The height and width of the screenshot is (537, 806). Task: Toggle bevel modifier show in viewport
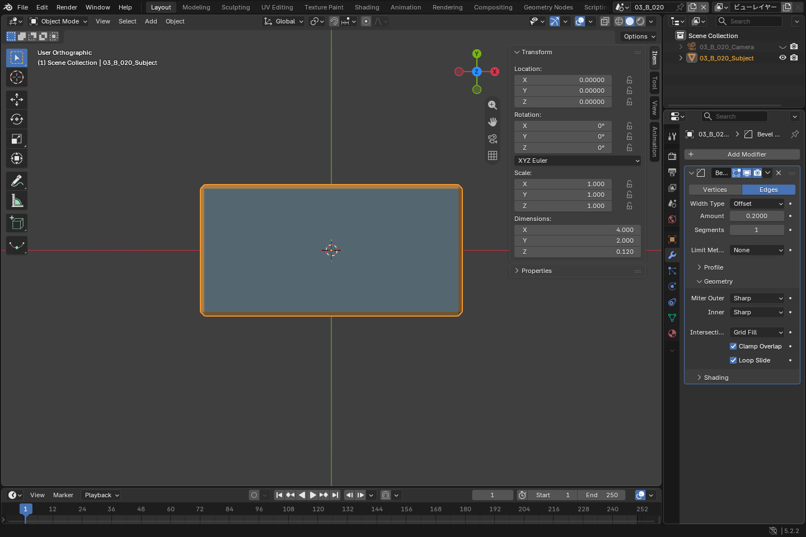747,173
